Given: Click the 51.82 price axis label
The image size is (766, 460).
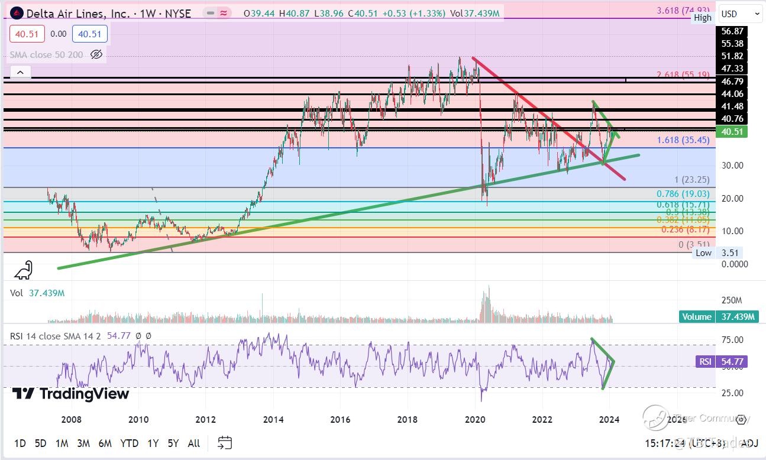Looking at the screenshot, I should (732, 56).
